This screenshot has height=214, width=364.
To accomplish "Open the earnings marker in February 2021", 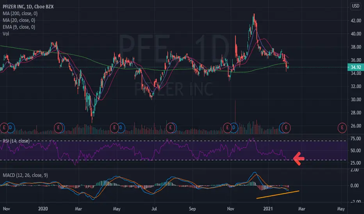I will coord(286,128).
